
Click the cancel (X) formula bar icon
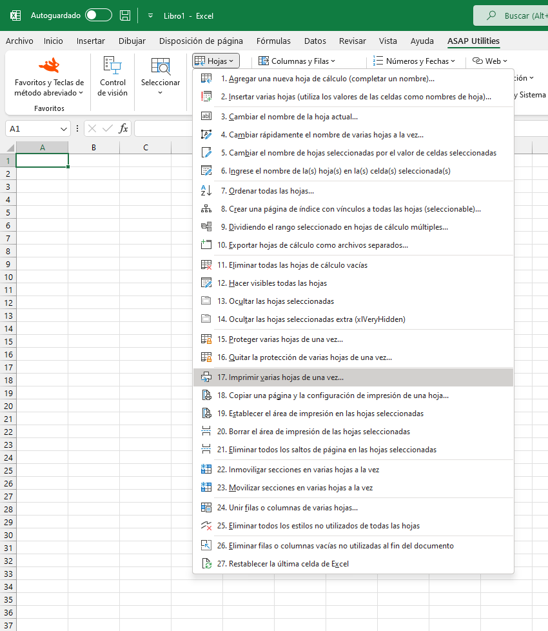pyautogui.click(x=92, y=129)
